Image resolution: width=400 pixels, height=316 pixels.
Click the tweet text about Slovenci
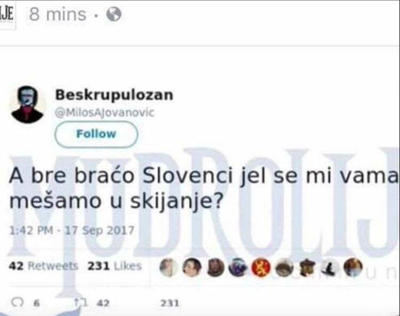[204, 189]
